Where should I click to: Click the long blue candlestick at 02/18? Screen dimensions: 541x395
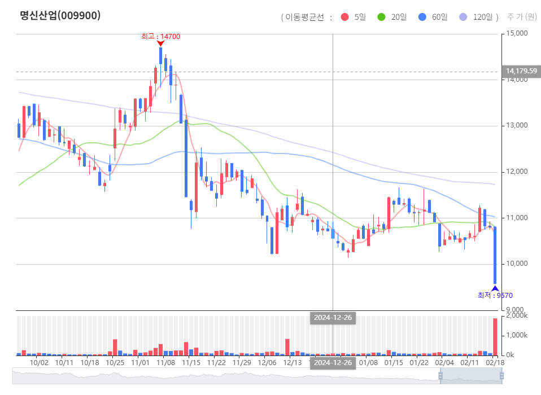point(495,255)
